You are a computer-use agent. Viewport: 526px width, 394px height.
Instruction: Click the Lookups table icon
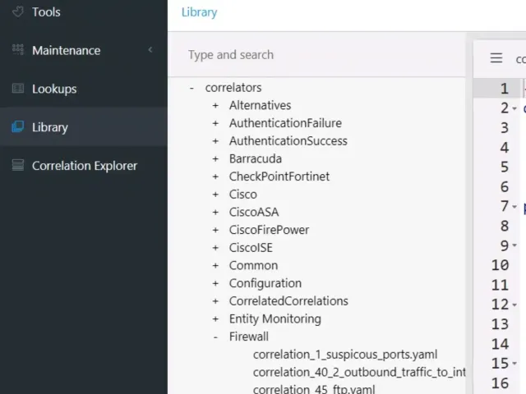click(18, 89)
